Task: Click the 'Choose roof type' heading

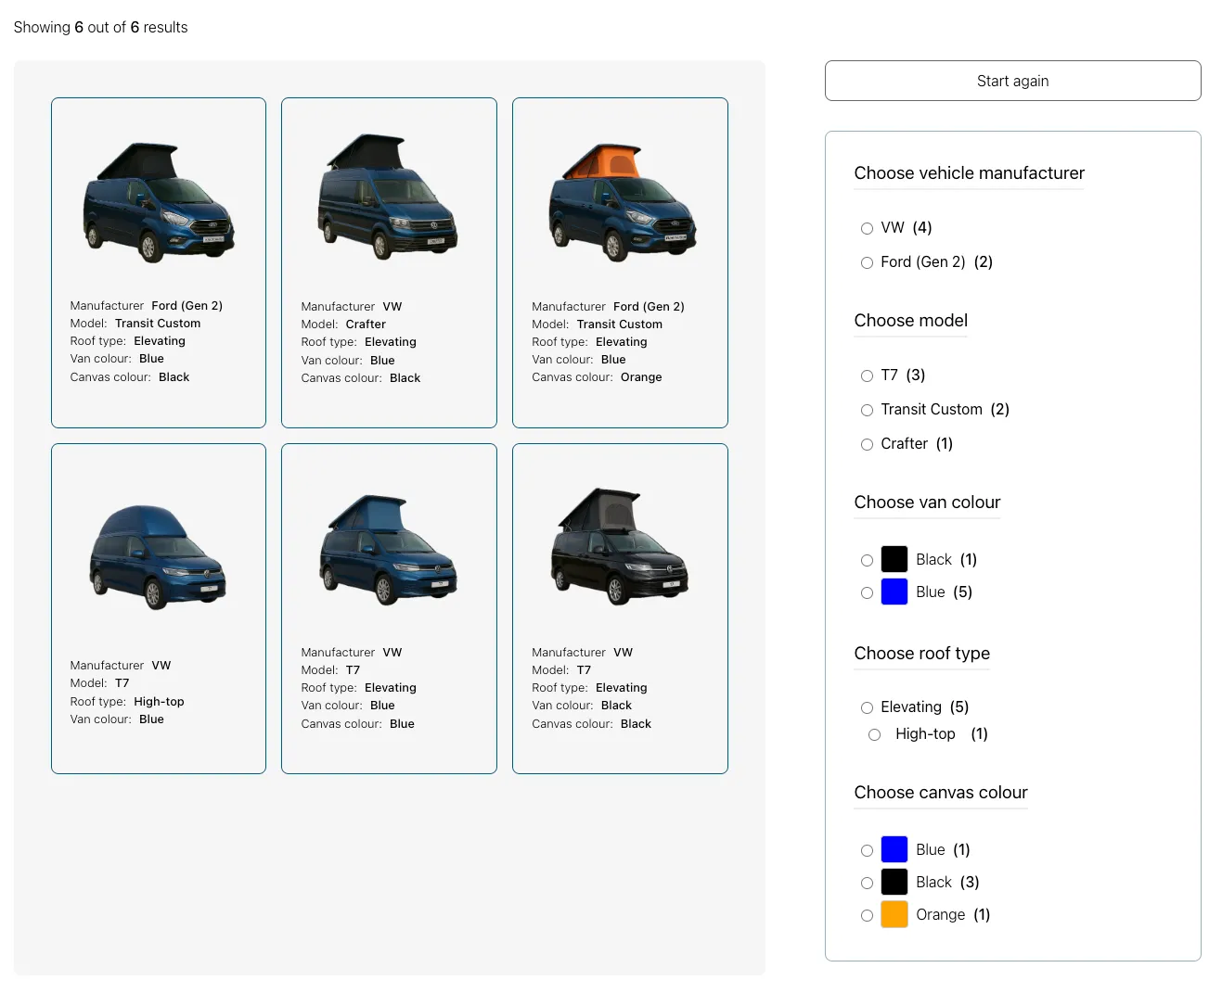Action: (921, 654)
